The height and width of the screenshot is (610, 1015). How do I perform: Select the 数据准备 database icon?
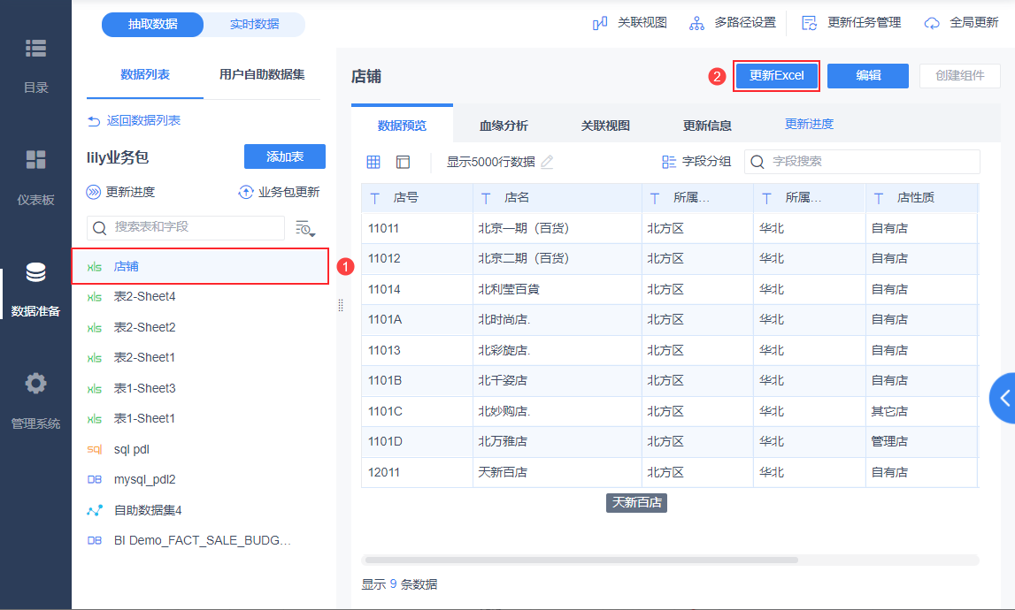point(35,272)
